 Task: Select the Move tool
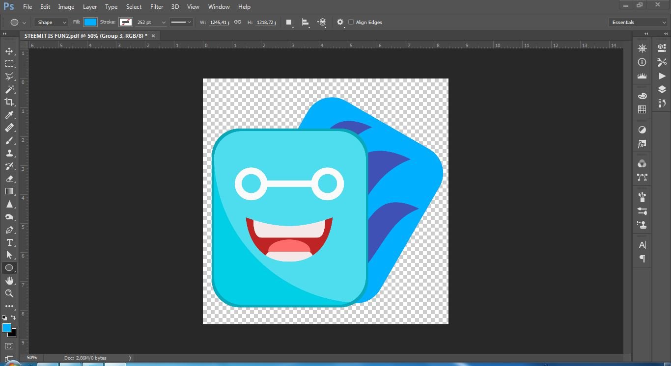pos(9,51)
